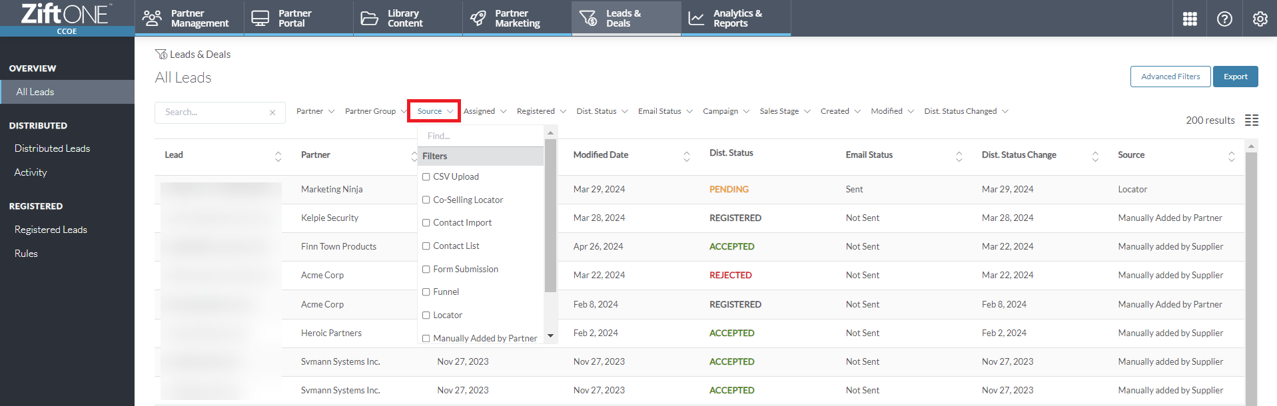Click the Dist. Status column header

(x=731, y=153)
